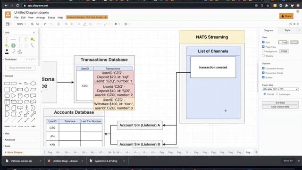Enable the Background checkbox
The width and height of the screenshot is (302, 170).
click(x=263, y=51)
